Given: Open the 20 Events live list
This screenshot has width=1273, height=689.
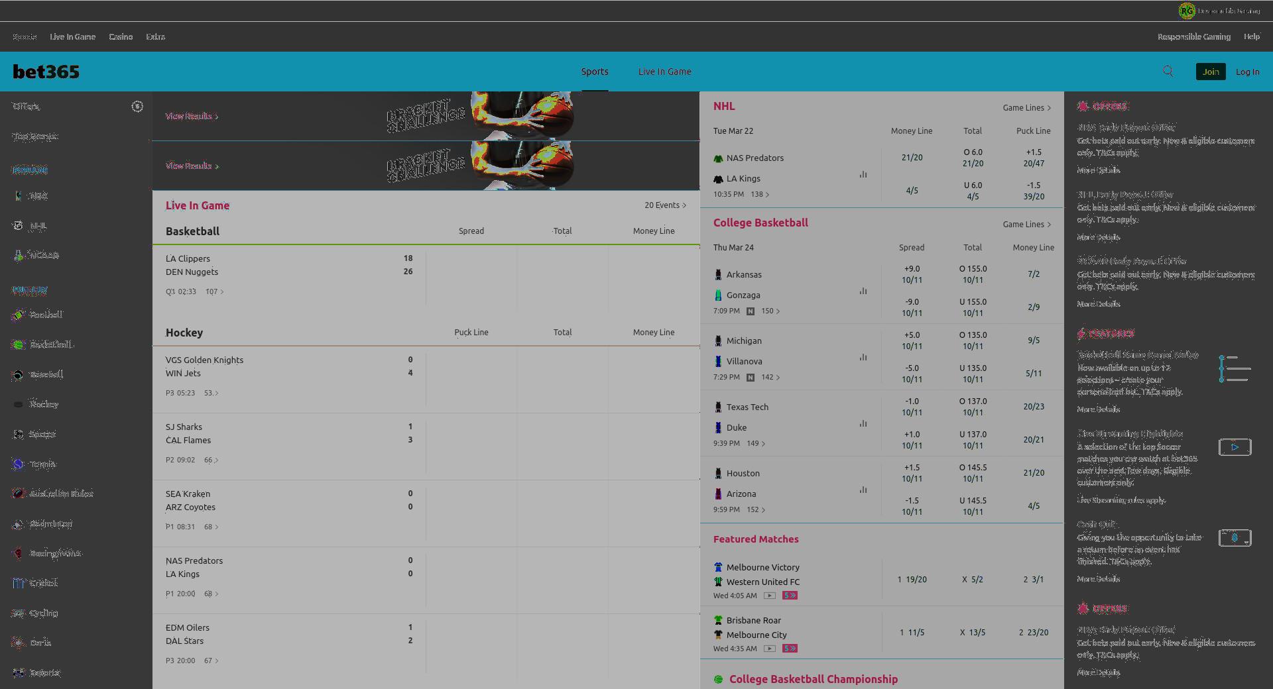Looking at the screenshot, I should [665, 205].
